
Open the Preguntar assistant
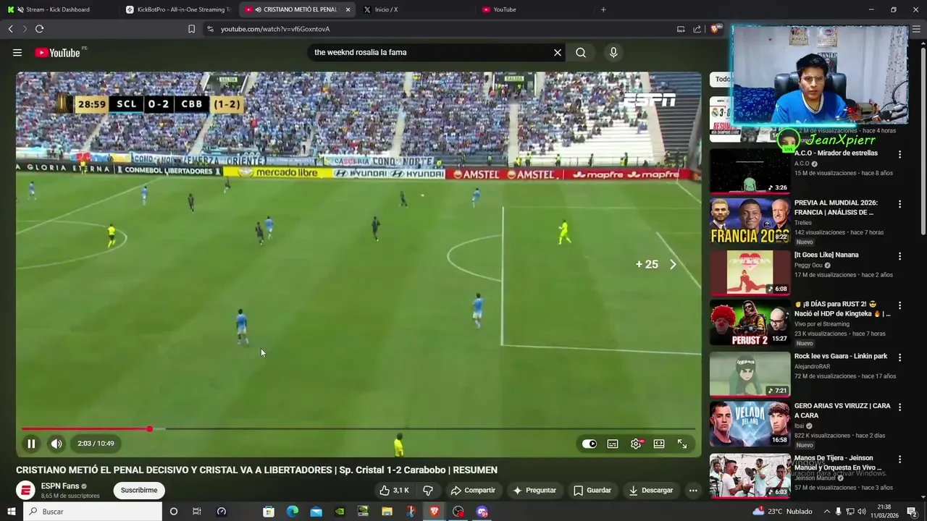coord(534,490)
